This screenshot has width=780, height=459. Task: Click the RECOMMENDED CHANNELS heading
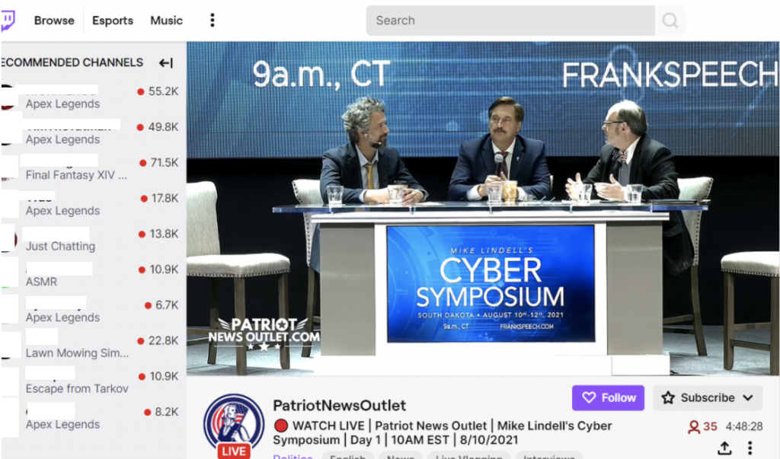[x=72, y=62]
